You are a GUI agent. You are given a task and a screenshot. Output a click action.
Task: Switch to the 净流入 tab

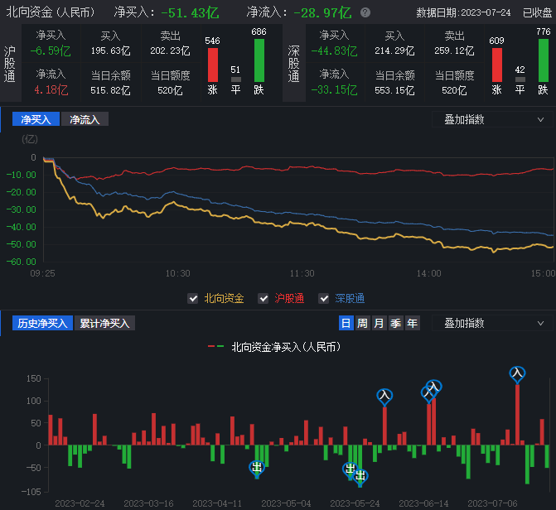pyautogui.click(x=85, y=119)
